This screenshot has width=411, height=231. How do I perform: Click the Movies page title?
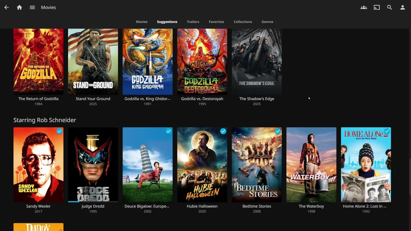pyautogui.click(x=48, y=7)
